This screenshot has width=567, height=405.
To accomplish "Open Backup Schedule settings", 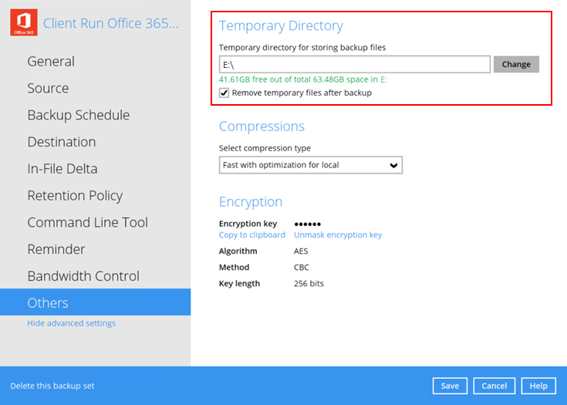I will click(78, 116).
